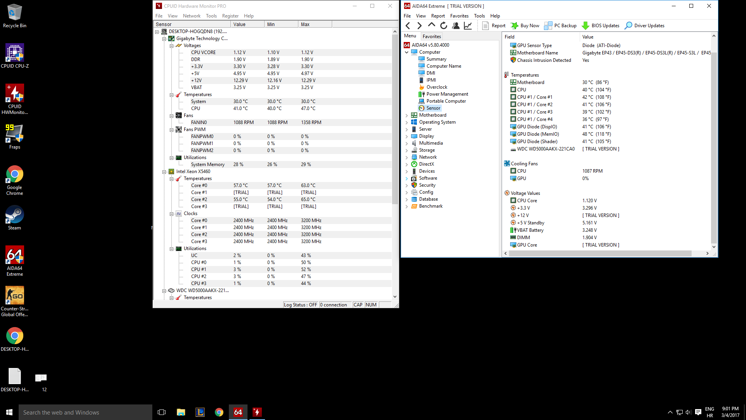Open PC Backup from AIDA64 toolbar

(560, 26)
